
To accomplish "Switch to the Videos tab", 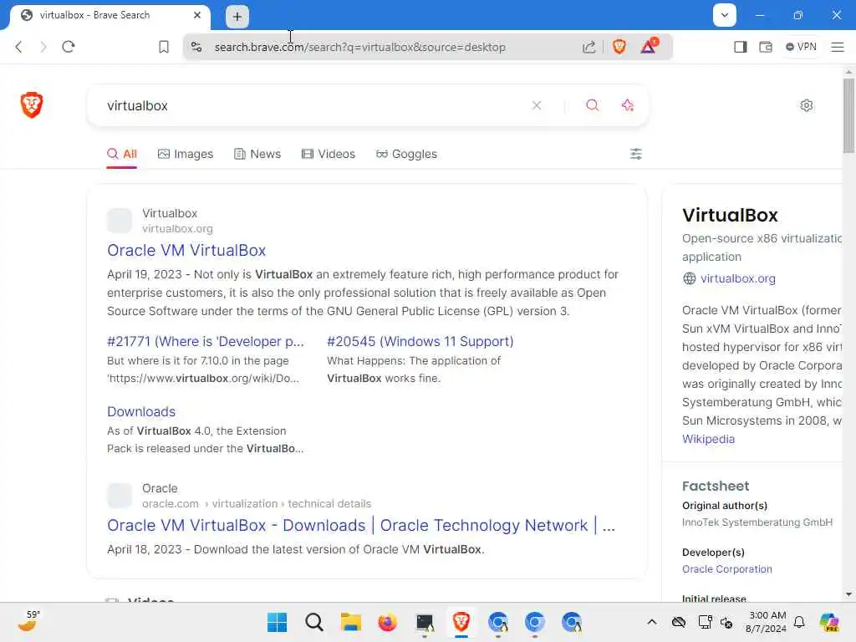I will [328, 154].
